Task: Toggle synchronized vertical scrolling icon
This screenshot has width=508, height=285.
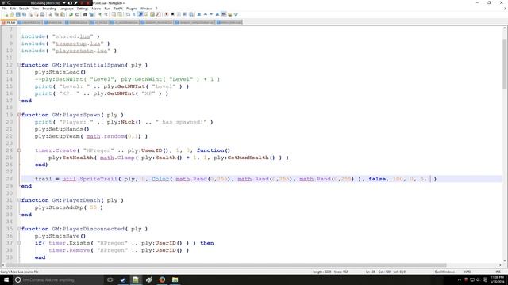Action: click(x=114, y=14)
